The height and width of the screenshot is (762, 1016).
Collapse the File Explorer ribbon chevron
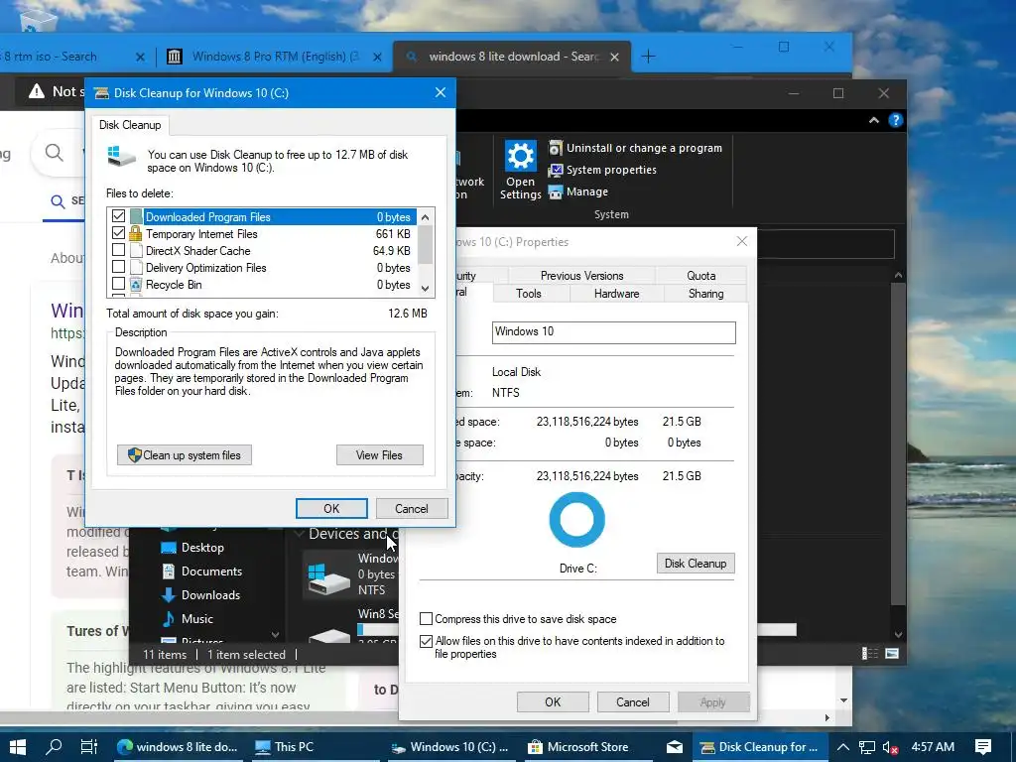click(874, 120)
